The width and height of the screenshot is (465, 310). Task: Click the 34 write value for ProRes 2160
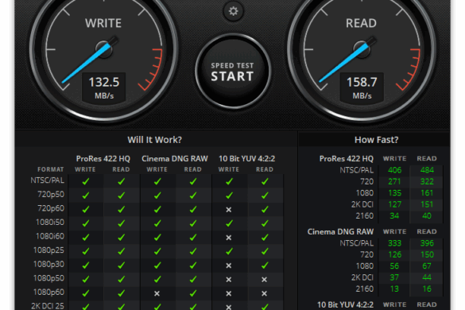tap(394, 215)
